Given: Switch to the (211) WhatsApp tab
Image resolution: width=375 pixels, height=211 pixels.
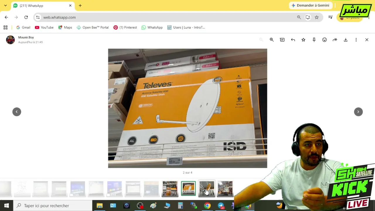Looking at the screenshot, I should click(x=42, y=6).
